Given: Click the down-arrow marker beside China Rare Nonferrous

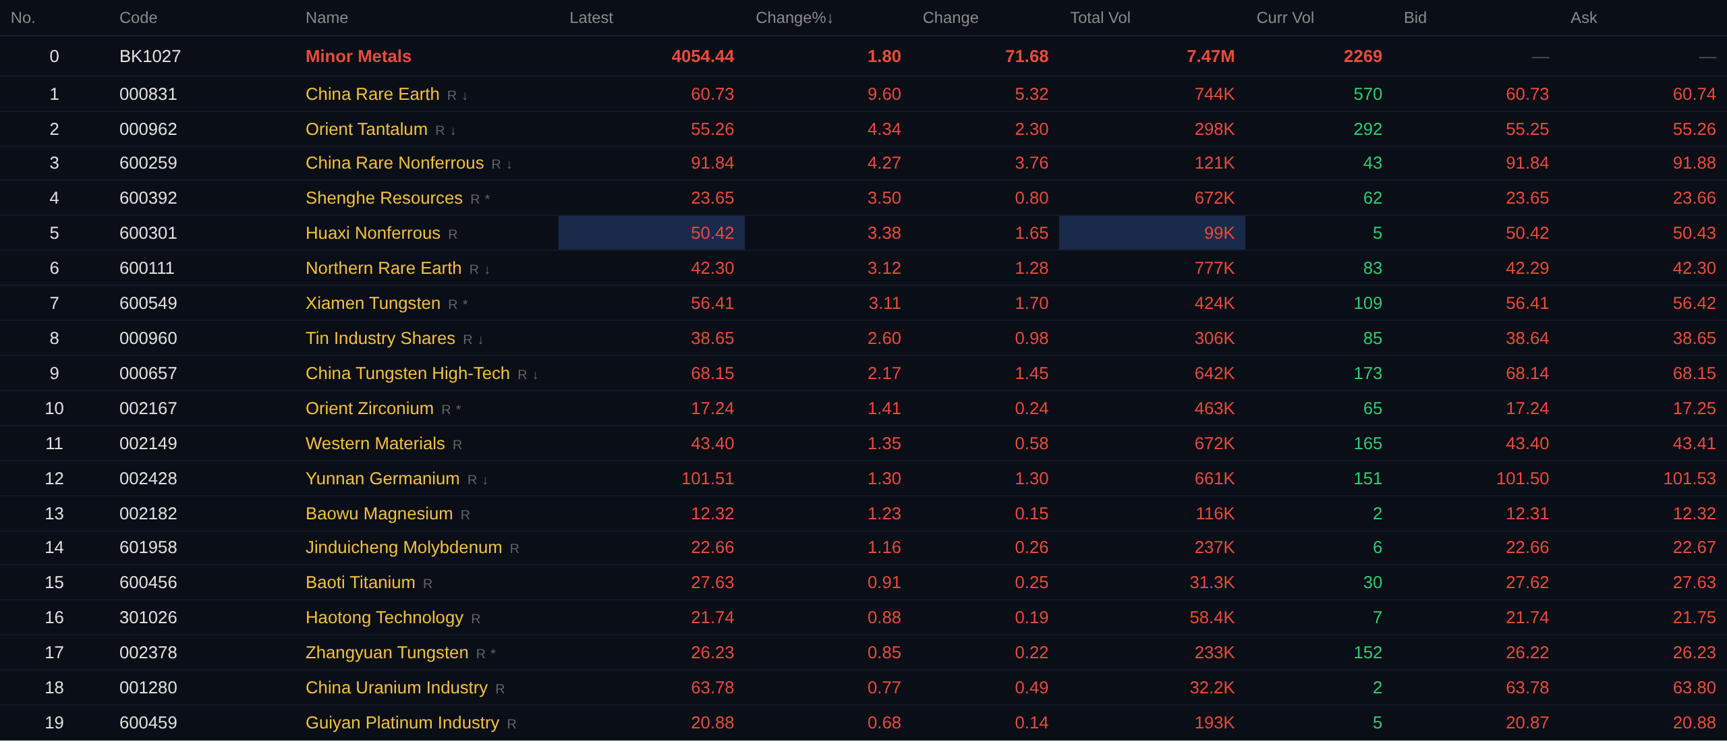Looking at the screenshot, I should (x=509, y=165).
